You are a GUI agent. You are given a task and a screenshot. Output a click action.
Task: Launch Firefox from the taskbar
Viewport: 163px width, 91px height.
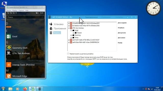[x=25, y=89]
